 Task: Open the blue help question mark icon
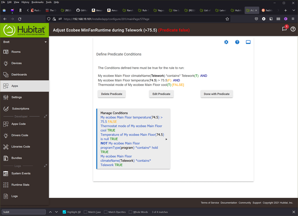point(237,42)
